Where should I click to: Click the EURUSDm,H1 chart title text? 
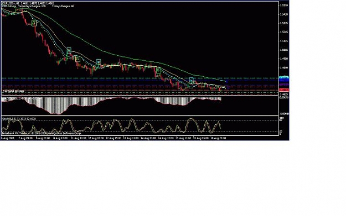[11, 3]
